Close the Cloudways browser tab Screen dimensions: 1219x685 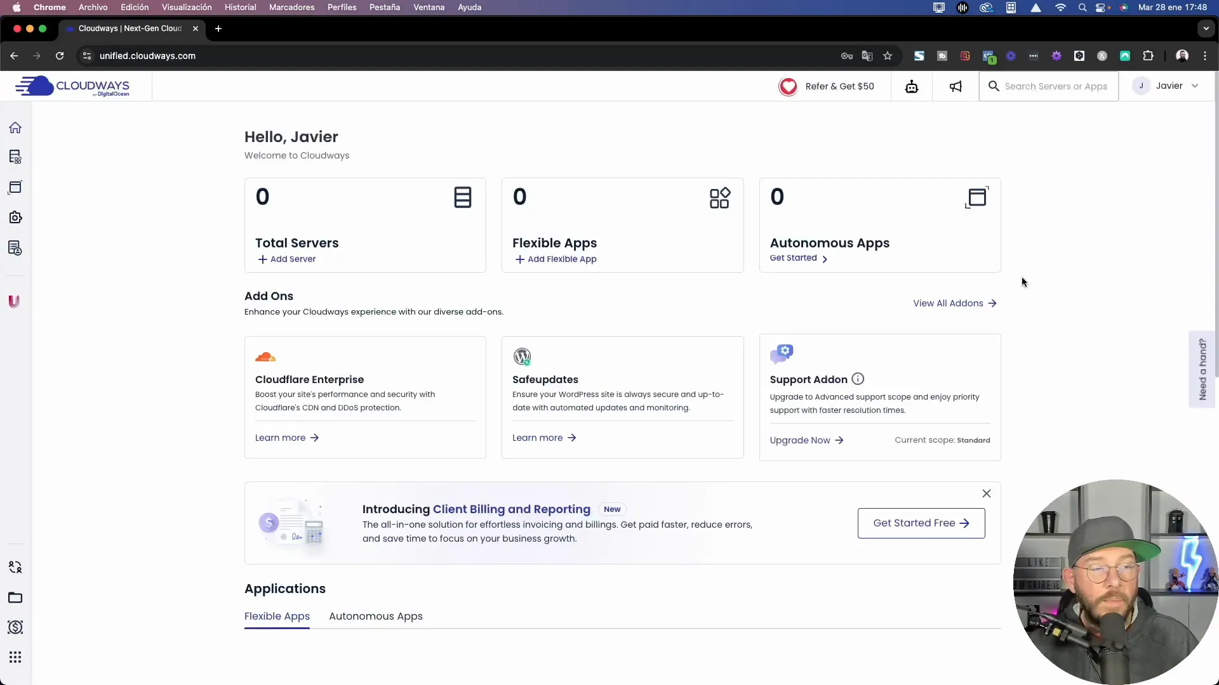196,29
